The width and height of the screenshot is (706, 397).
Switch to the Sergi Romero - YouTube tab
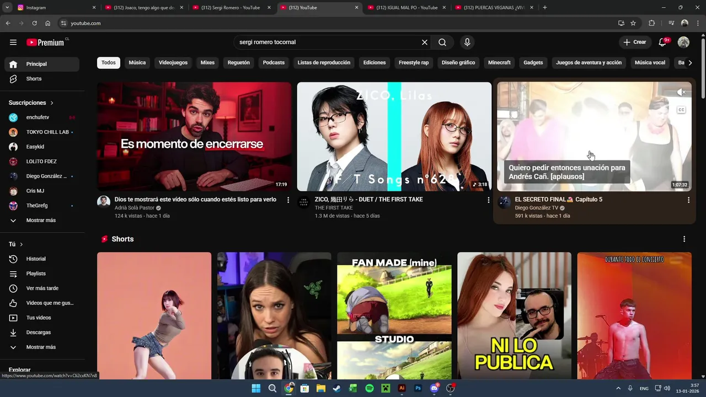point(231,8)
